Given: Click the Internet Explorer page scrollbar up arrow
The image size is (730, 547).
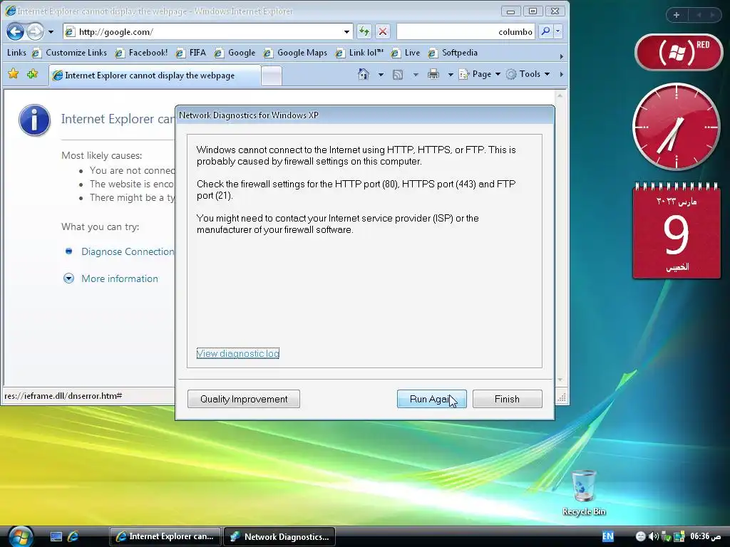Looking at the screenshot, I should tap(560, 96).
